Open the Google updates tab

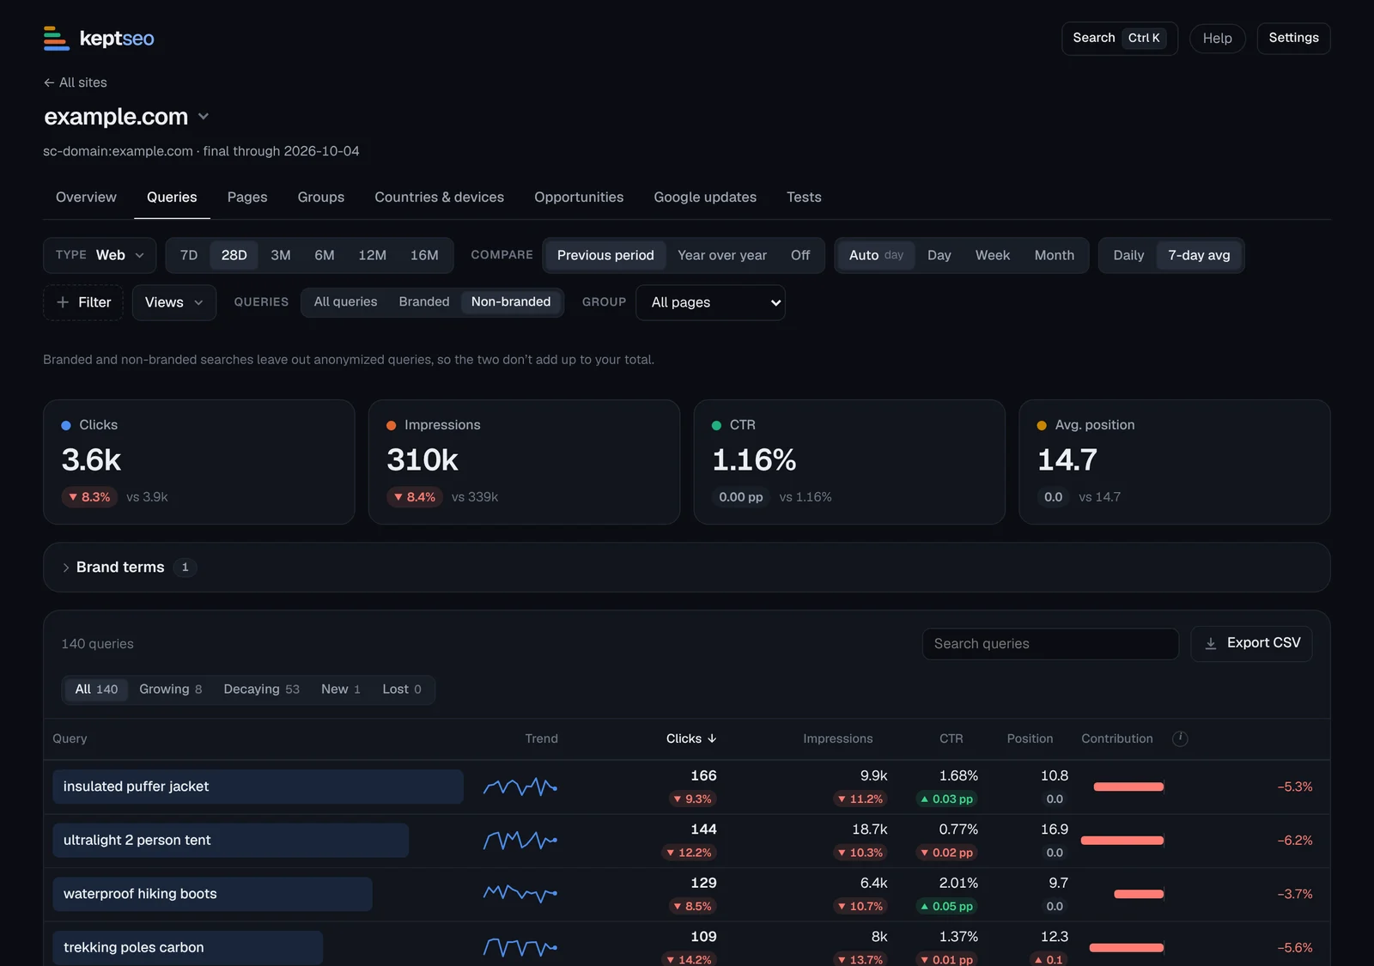[x=705, y=197]
